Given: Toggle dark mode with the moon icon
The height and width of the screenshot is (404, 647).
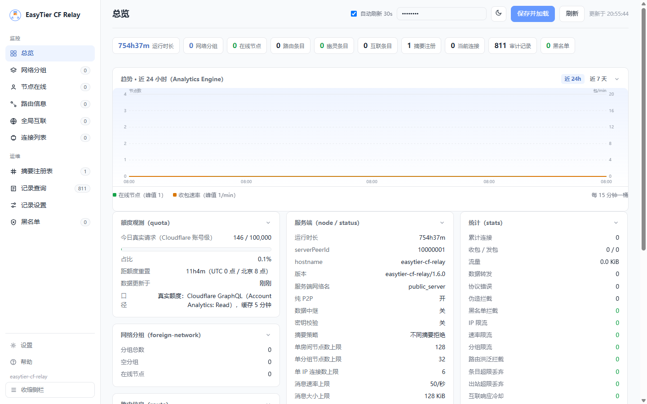Looking at the screenshot, I should tap(499, 13).
